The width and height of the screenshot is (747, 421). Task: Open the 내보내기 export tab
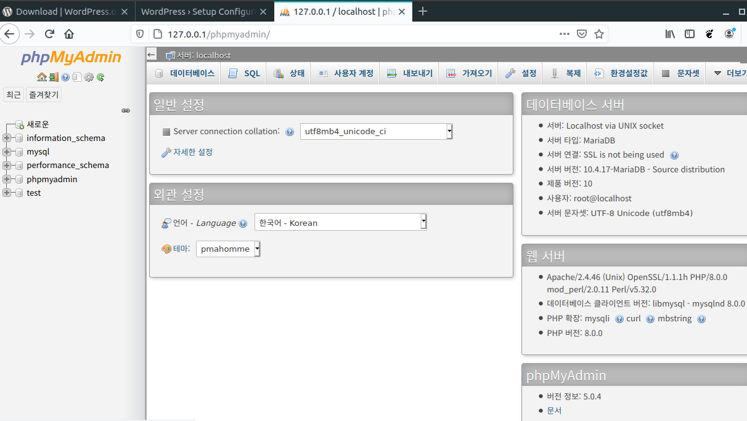[410, 73]
